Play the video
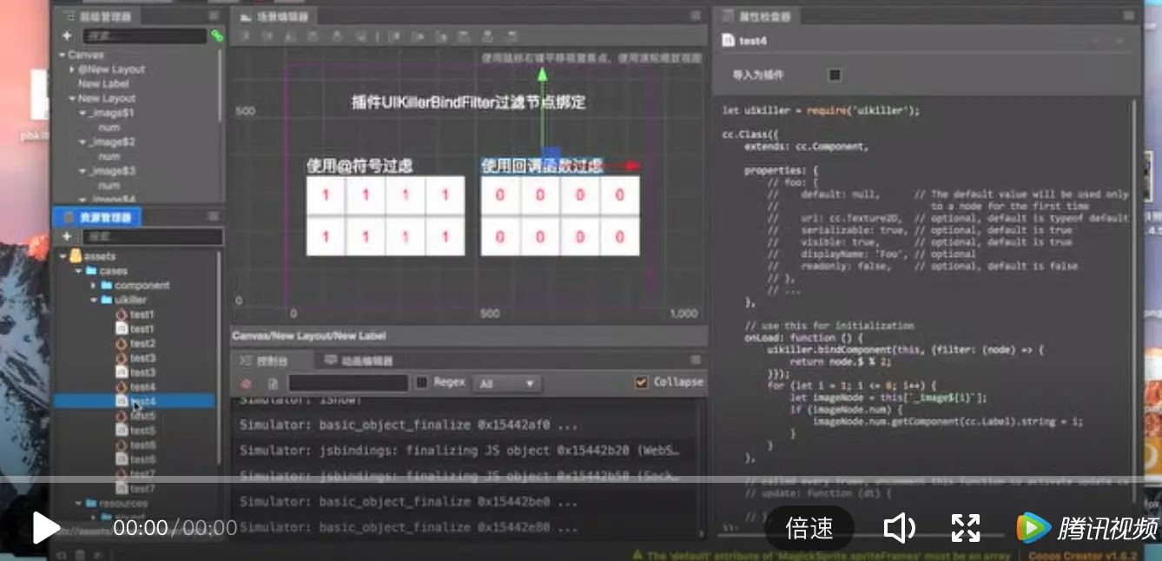Screen dimensions: 1162x561 [45, 527]
